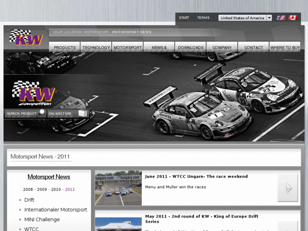The height and width of the screenshot is (231, 308).
Task: Select year 2011 in the sidebar
Action: (70, 189)
